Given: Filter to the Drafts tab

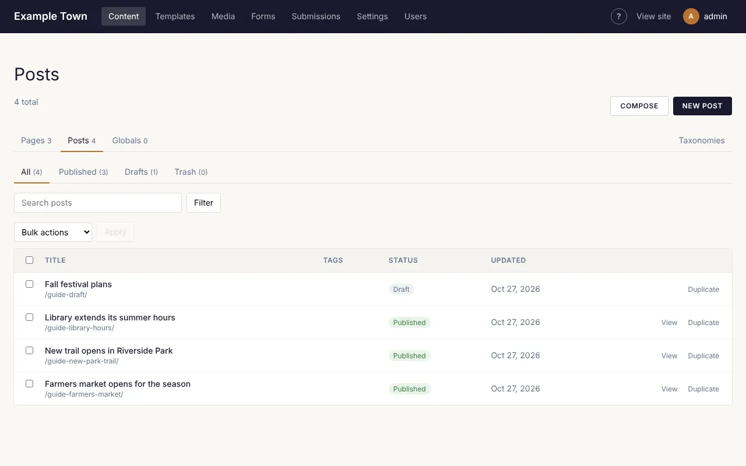Looking at the screenshot, I should (141, 172).
